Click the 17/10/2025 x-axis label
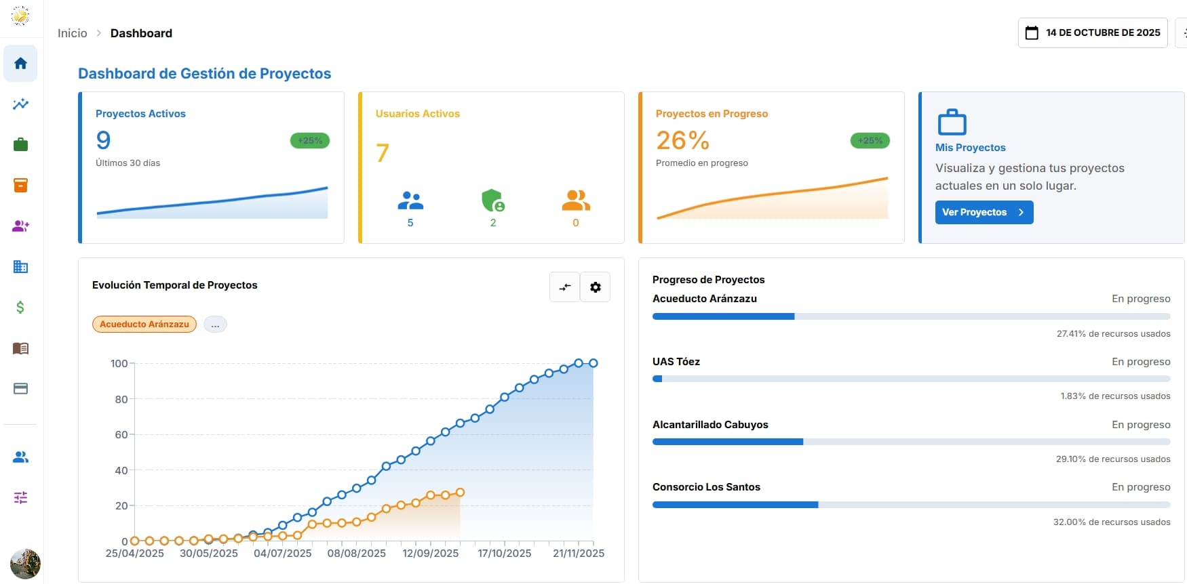The width and height of the screenshot is (1187, 584). point(505,554)
